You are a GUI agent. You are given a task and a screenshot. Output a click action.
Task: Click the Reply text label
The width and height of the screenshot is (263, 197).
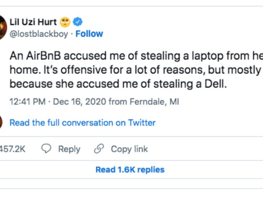pyautogui.click(x=69, y=149)
